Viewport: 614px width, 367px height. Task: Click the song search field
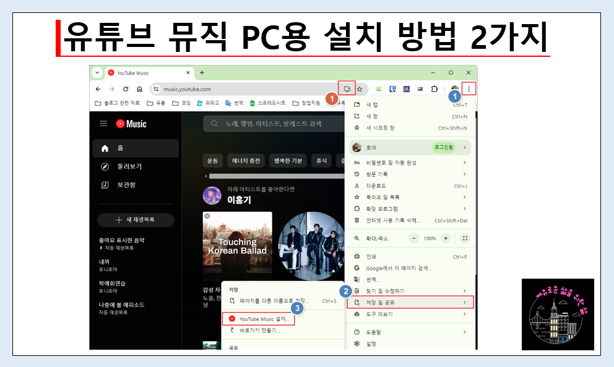coord(274,124)
